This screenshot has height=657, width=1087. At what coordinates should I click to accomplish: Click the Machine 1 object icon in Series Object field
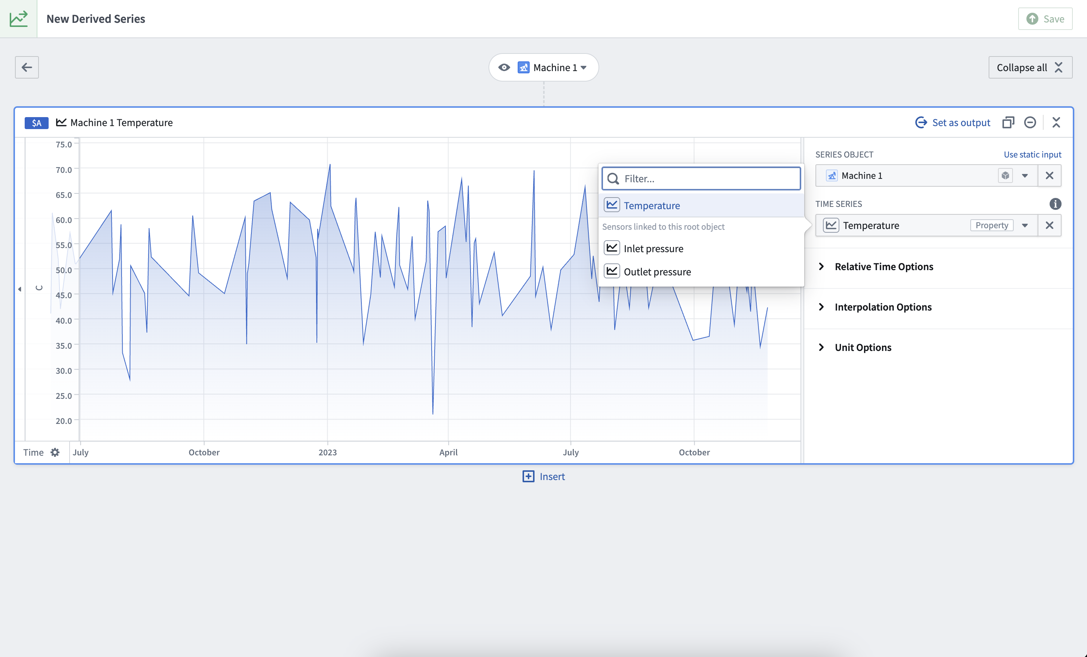click(x=832, y=175)
